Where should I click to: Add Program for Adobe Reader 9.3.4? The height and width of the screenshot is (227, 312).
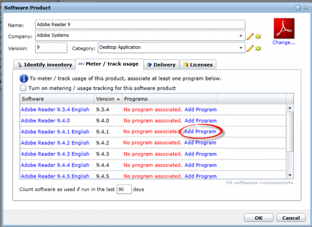[200, 109]
